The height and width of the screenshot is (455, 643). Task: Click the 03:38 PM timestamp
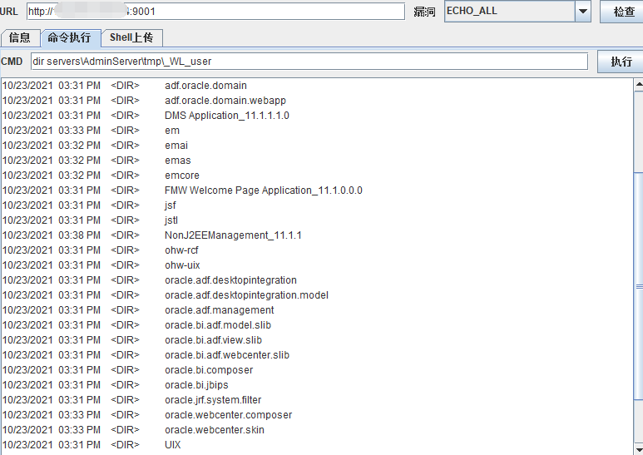click(79, 235)
